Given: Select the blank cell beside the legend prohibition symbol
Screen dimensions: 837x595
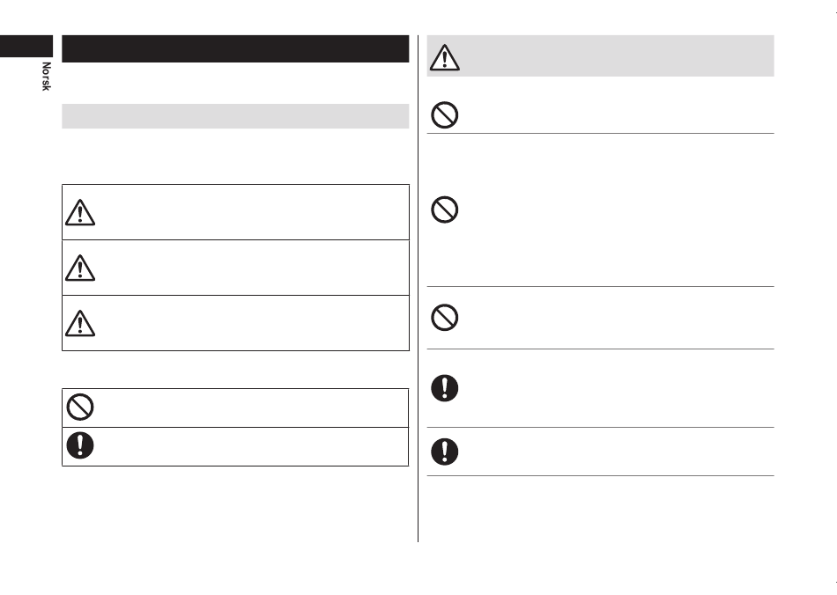Looking at the screenshot, I should pyautogui.click(x=252, y=408).
